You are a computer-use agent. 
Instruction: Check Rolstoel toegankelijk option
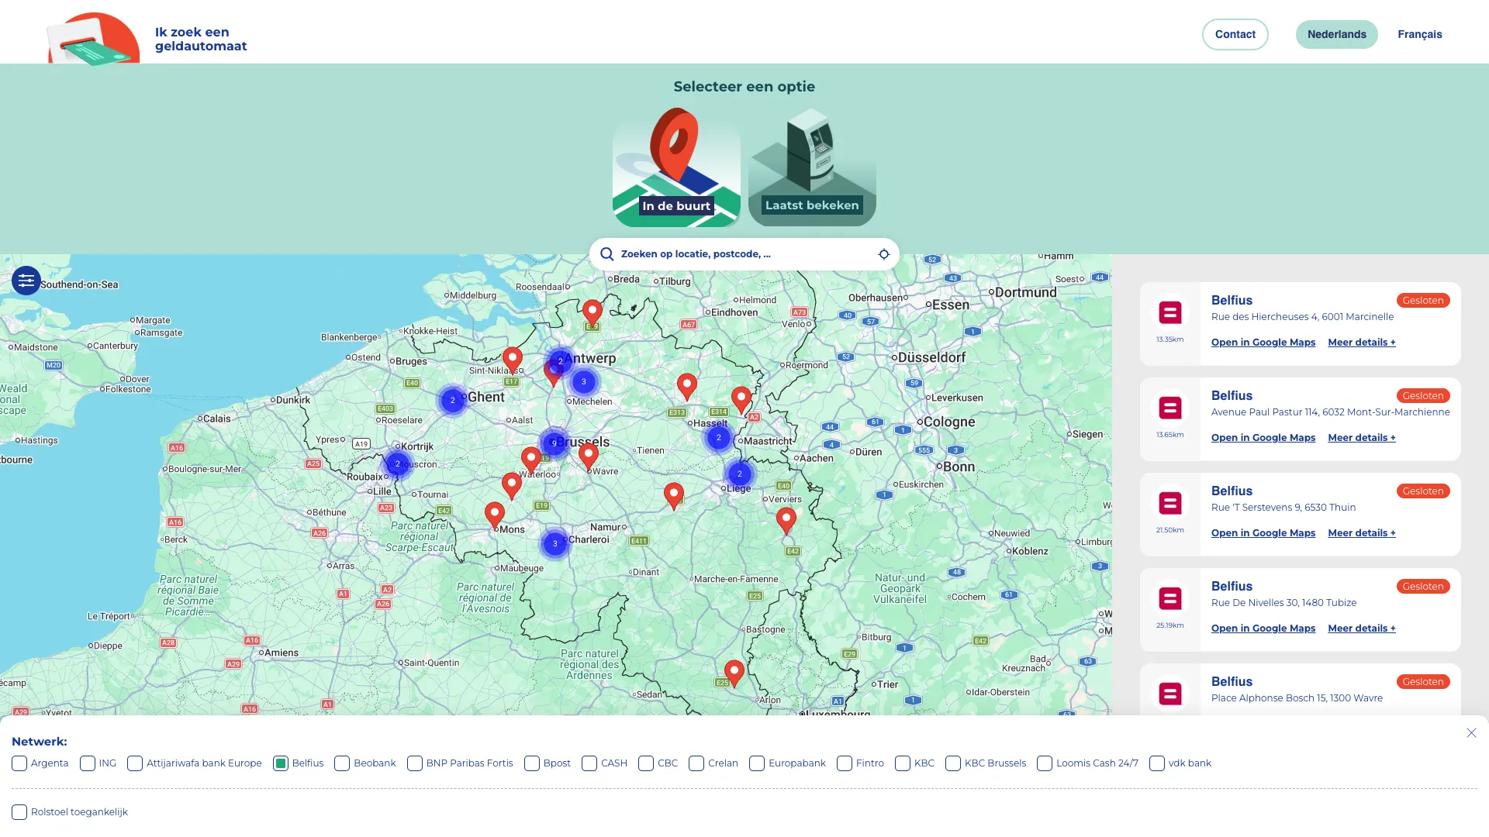[19, 812]
